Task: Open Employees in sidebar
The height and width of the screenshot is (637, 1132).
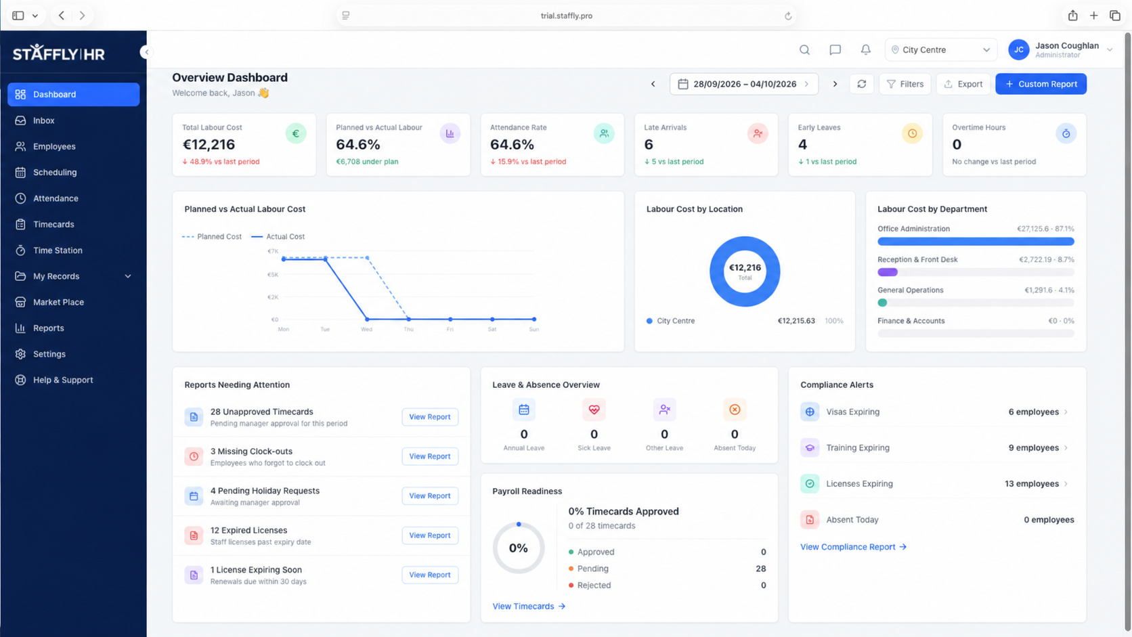Action: click(73, 146)
